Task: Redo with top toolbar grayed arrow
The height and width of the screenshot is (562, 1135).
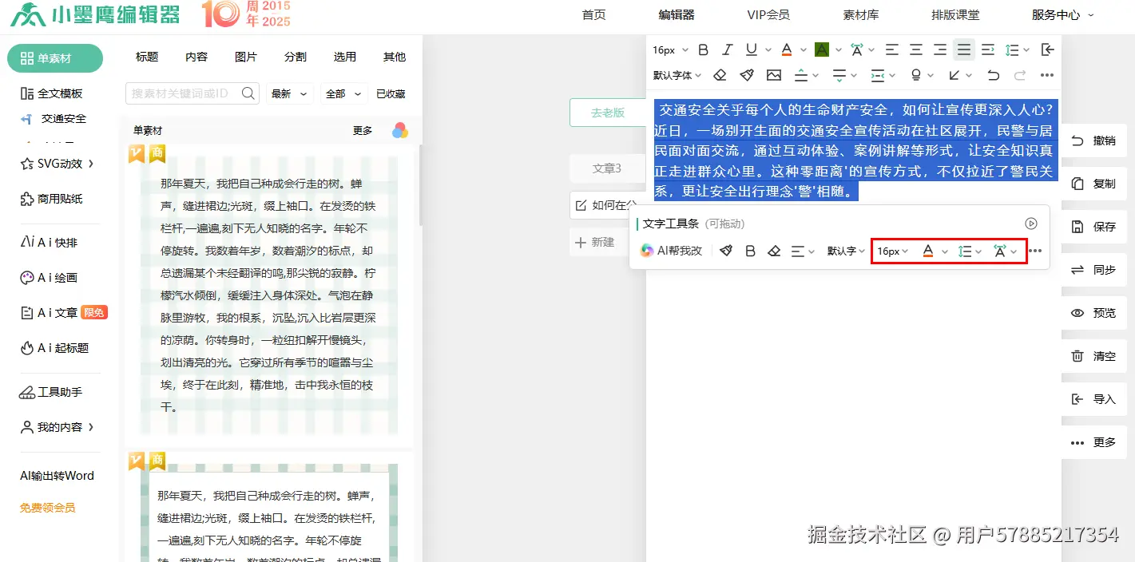Action: point(1020,75)
